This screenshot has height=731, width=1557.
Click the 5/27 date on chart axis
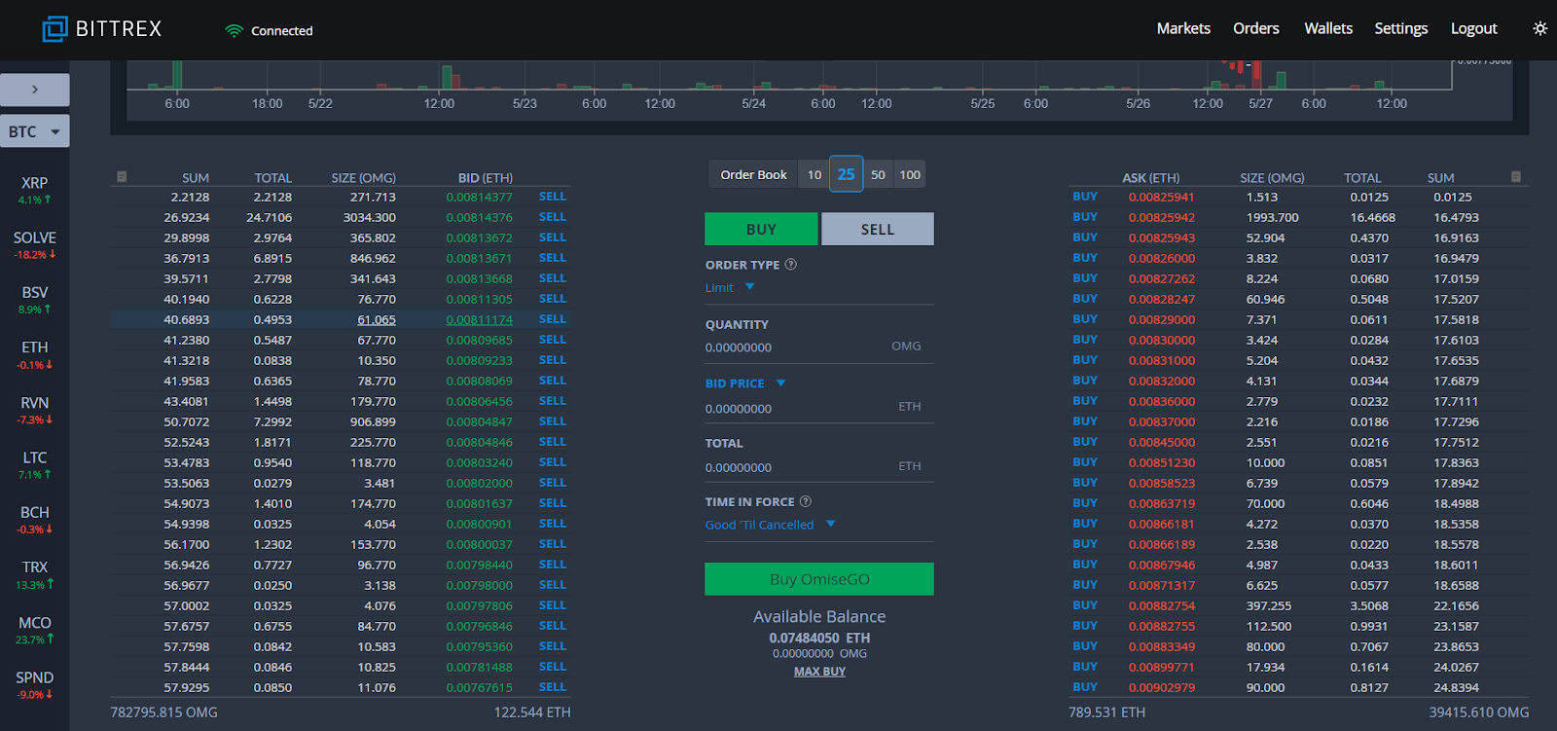[1260, 103]
